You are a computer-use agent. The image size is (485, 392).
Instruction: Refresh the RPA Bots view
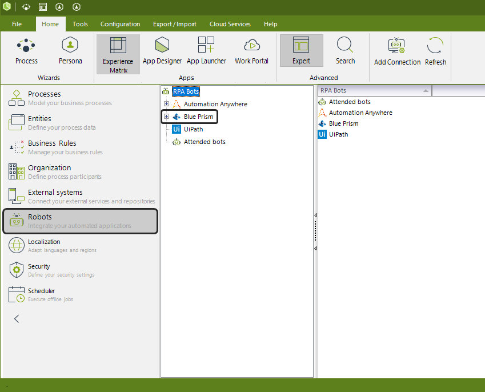435,51
